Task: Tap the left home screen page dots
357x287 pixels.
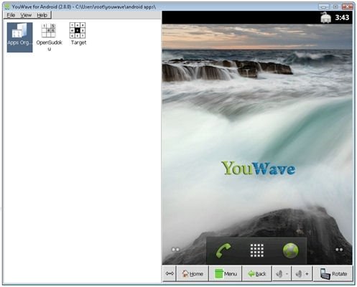Action: pyautogui.click(x=175, y=250)
